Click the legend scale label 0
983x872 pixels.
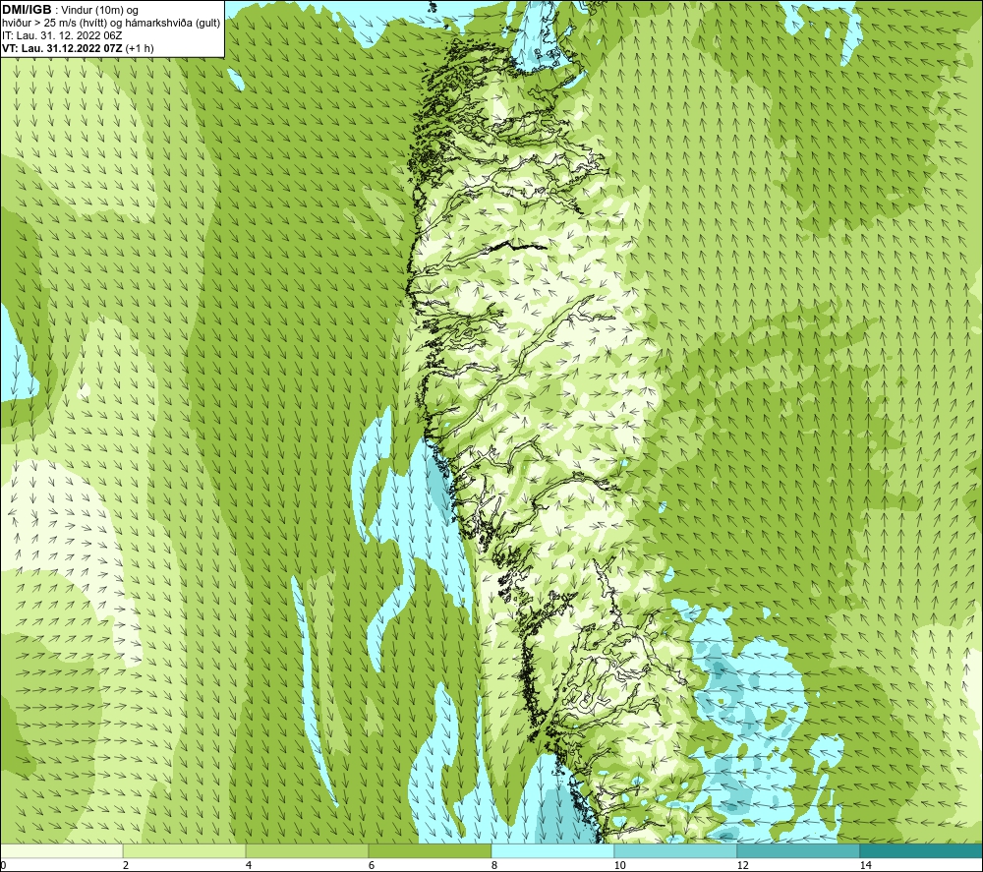[x=3, y=866]
